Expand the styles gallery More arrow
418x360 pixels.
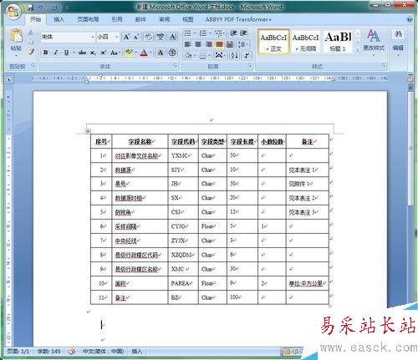(x=358, y=50)
